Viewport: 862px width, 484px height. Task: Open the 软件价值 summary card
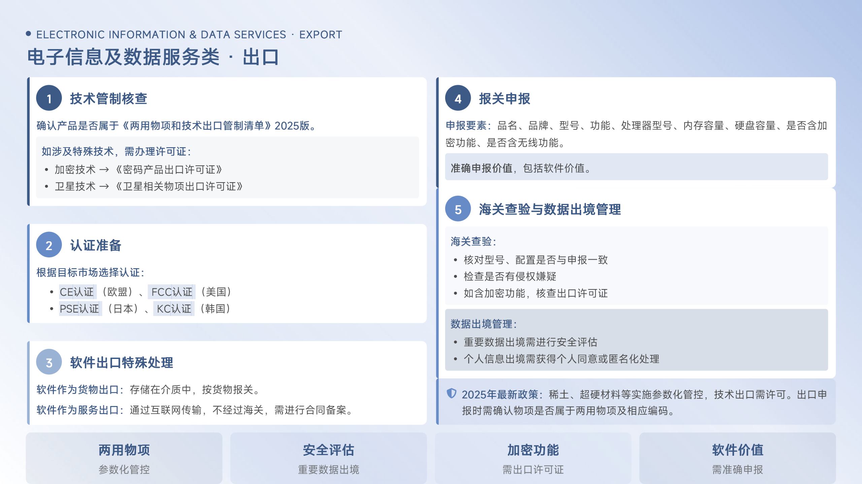(737, 458)
